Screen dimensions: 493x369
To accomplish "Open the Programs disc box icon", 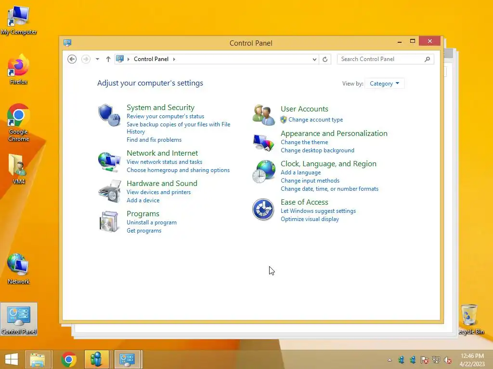I will pos(109,221).
